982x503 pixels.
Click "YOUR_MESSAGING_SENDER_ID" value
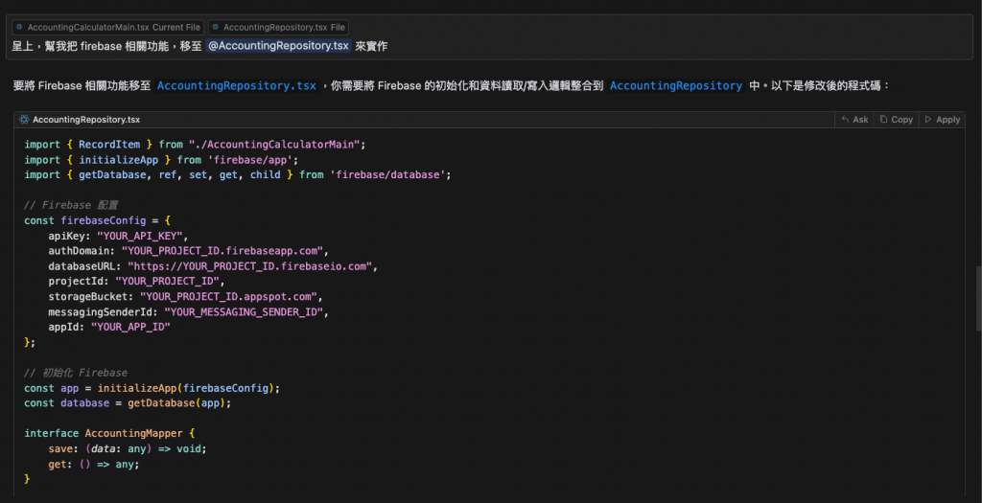(x=244, y=311)
